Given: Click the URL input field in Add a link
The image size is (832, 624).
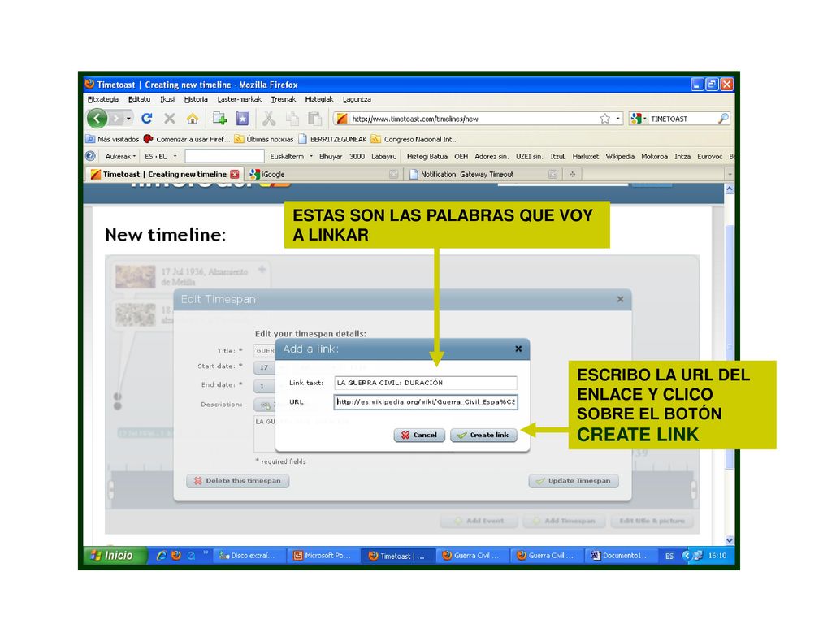Looking at the screenshot, I should pyautogui.click(x=426, y=401).
